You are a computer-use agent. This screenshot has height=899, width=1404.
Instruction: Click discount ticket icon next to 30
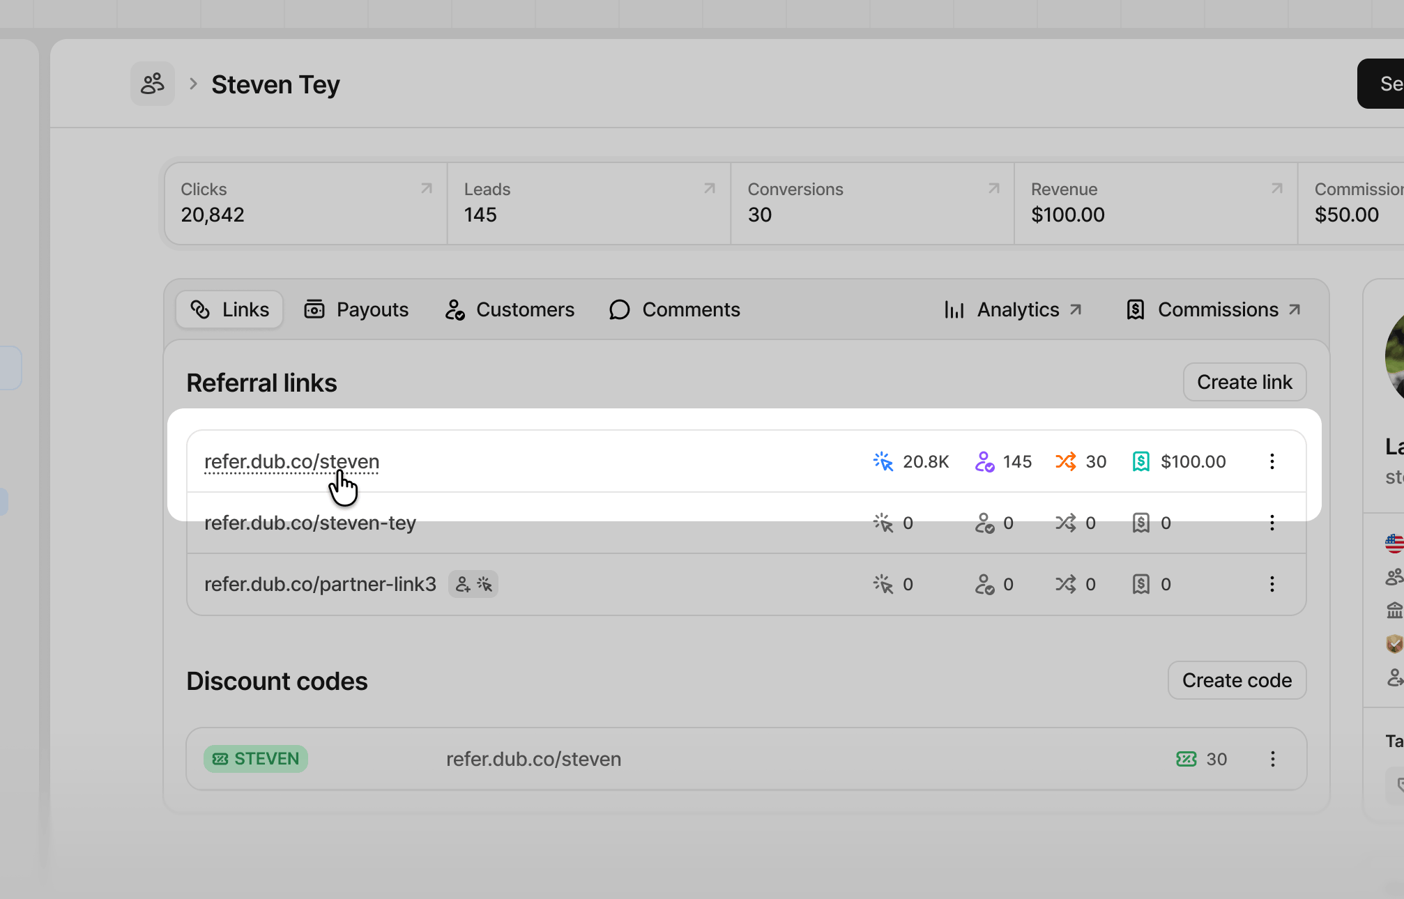pos(1186,759)
